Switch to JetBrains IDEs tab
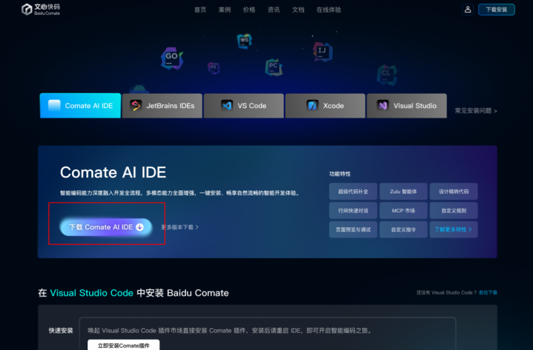 162,105
